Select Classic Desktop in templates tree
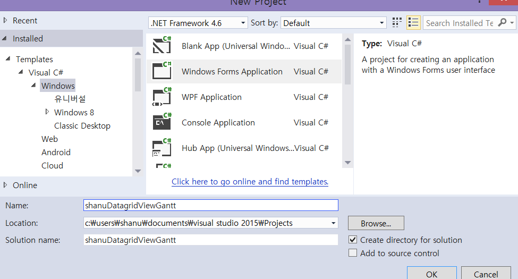The width and height of the screenshot is (518, 279). point(82,126)
